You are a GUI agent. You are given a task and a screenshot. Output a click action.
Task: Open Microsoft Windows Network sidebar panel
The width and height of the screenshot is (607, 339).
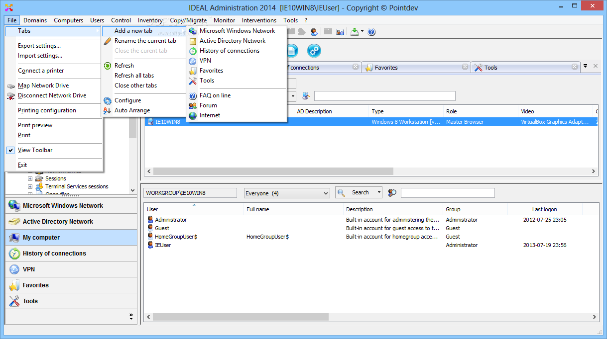pyautogui.click(x=71, y=206)
